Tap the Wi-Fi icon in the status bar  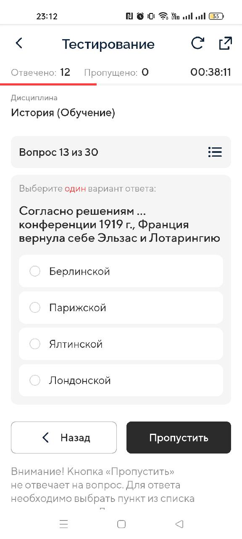point(163,16)
